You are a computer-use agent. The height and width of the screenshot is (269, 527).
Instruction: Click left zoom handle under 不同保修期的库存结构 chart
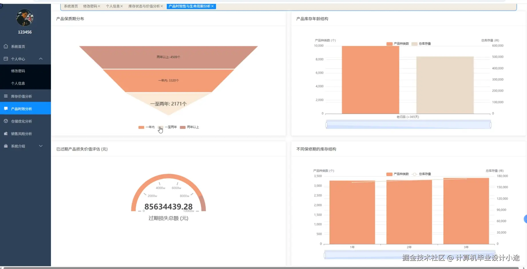coord(324,255)
